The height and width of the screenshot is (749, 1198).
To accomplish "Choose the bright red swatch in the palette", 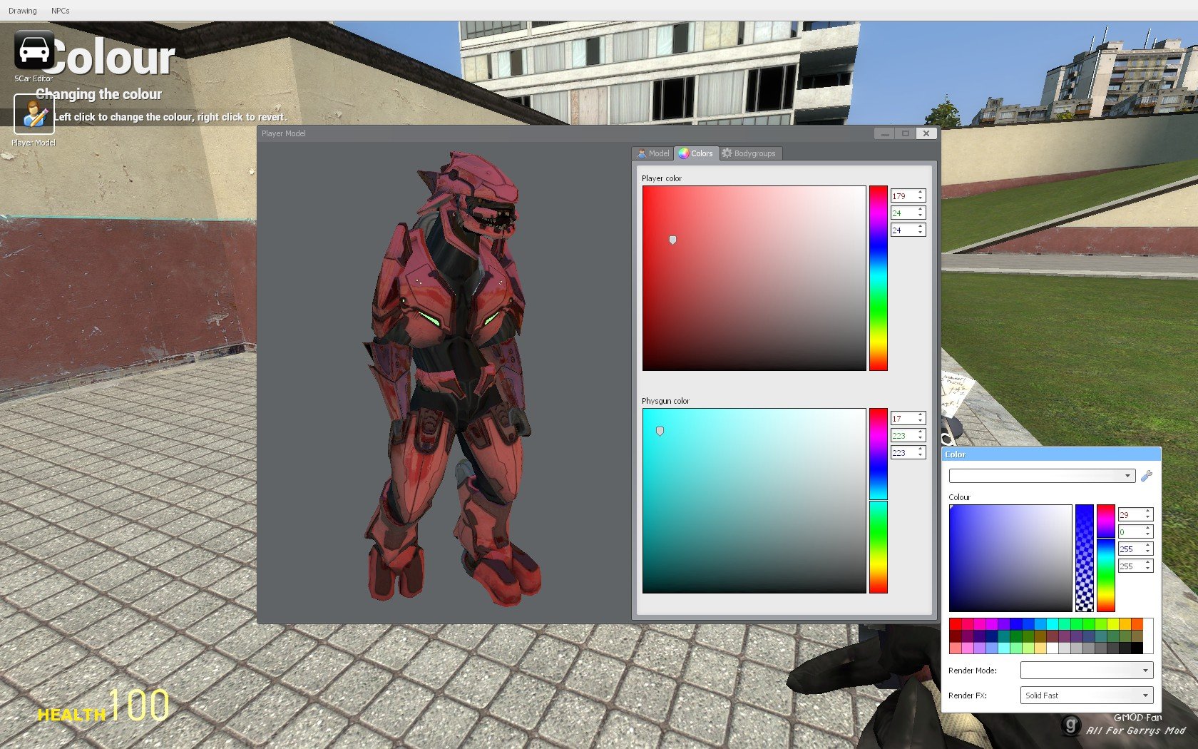I will point(956,624).
